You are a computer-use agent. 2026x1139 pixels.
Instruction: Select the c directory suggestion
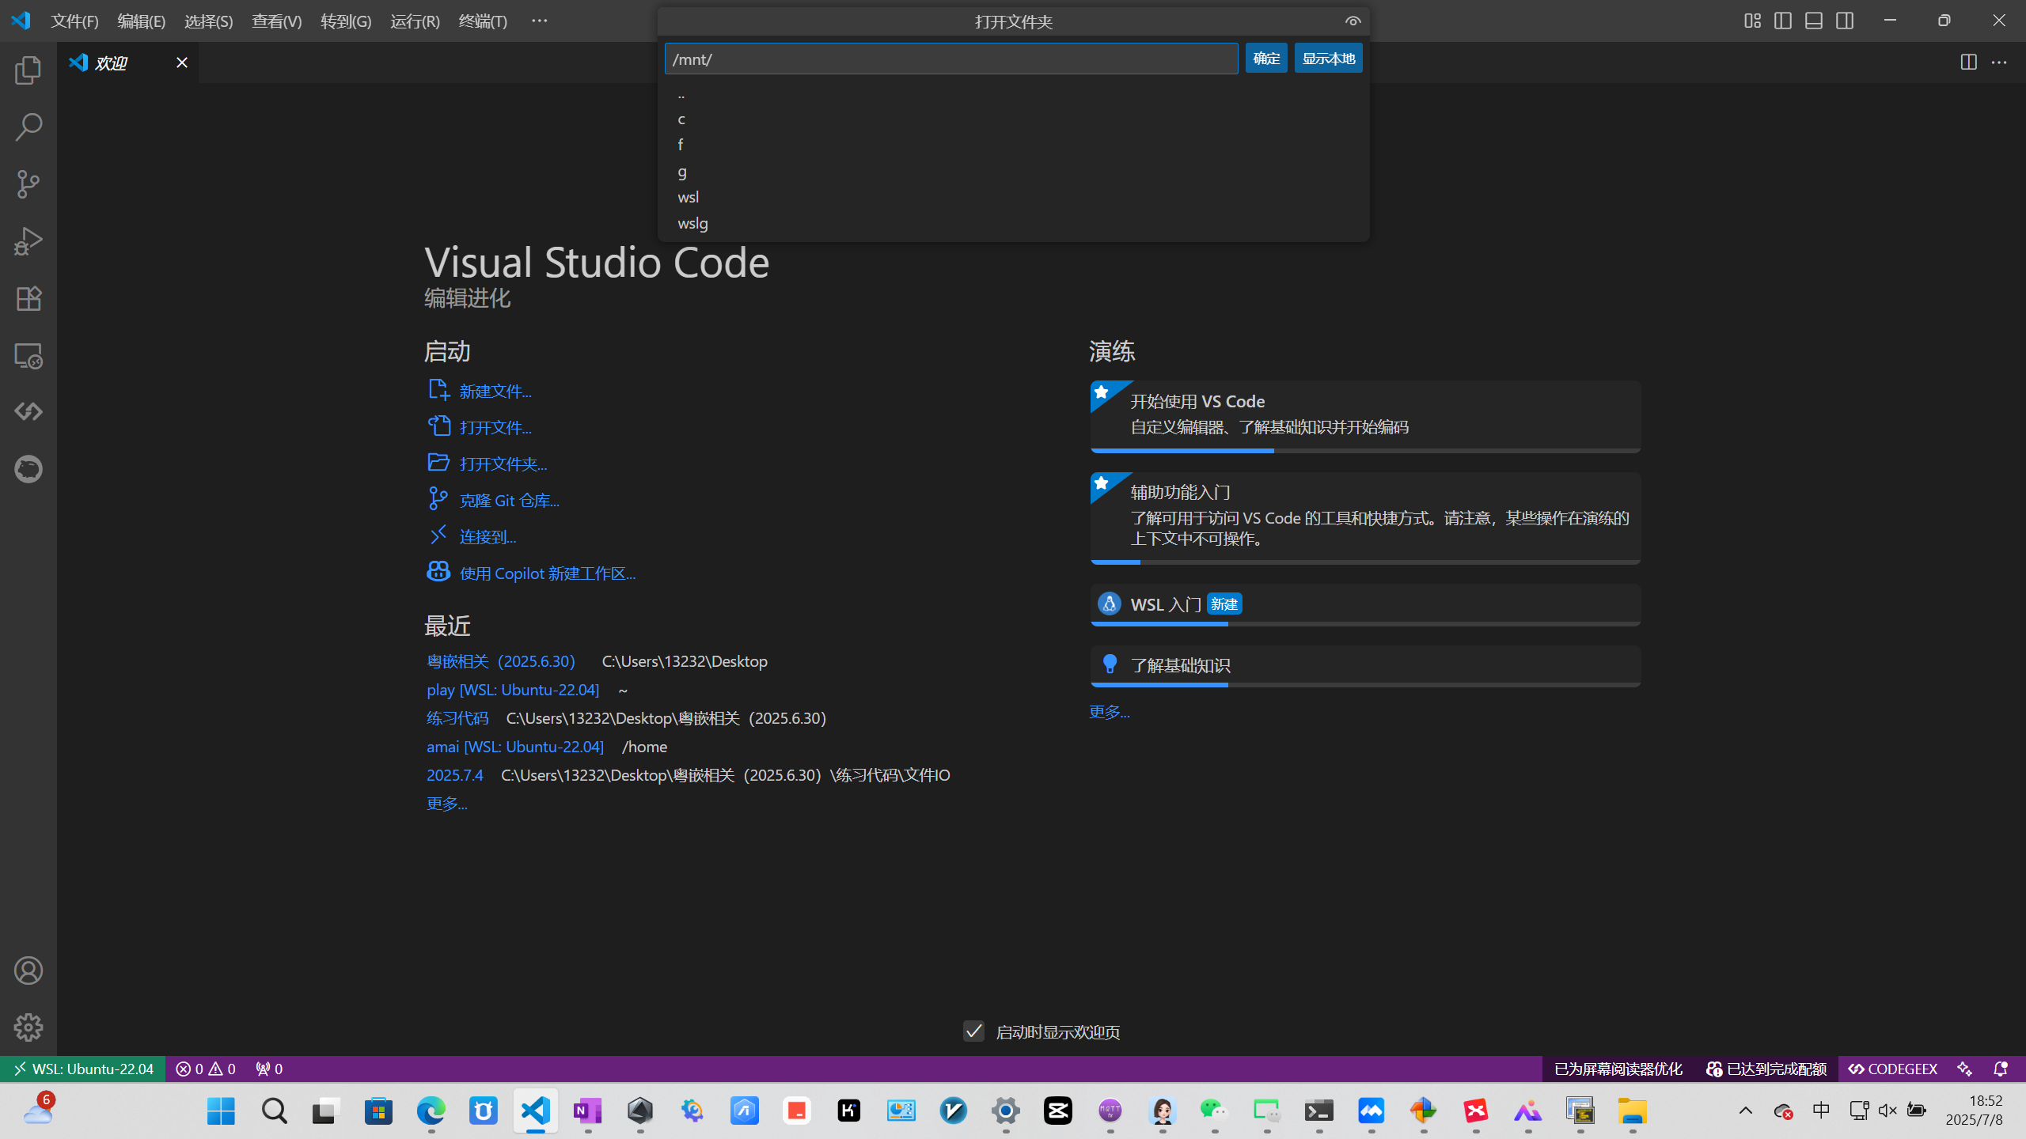pos(681,119)
